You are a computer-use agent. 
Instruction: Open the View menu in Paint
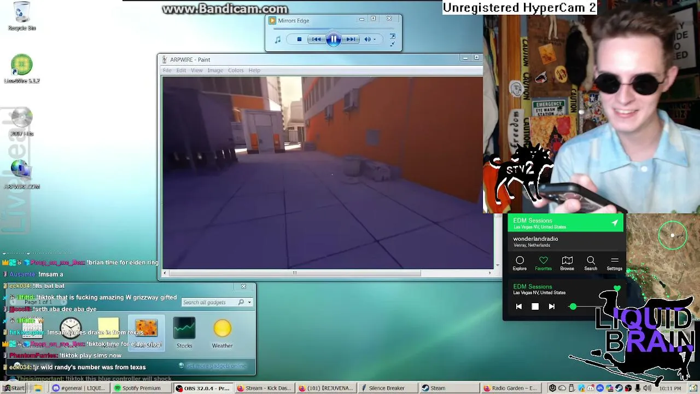point(196,70)
